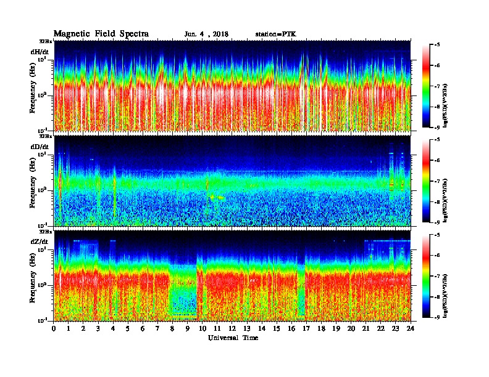Click hour '0' on the Universal Time axis
489x377 pixels.
[54, 329]
